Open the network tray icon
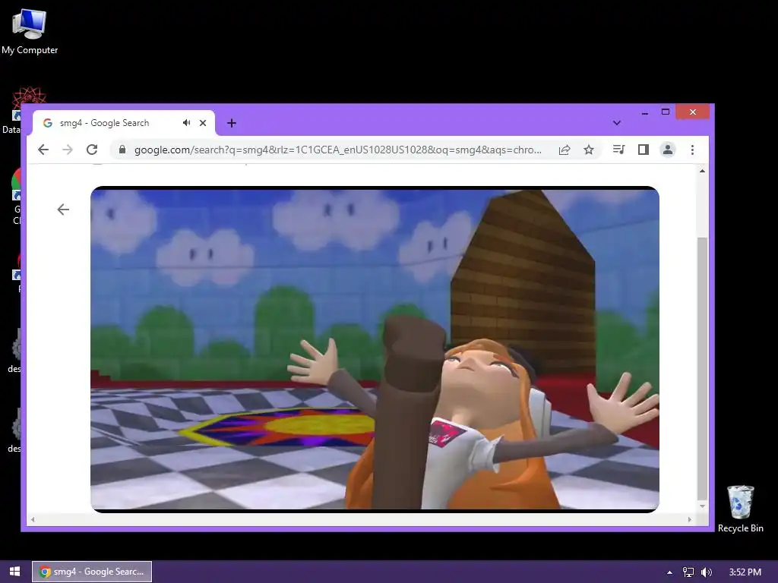The image size is (778, 583). click(688, 572)
